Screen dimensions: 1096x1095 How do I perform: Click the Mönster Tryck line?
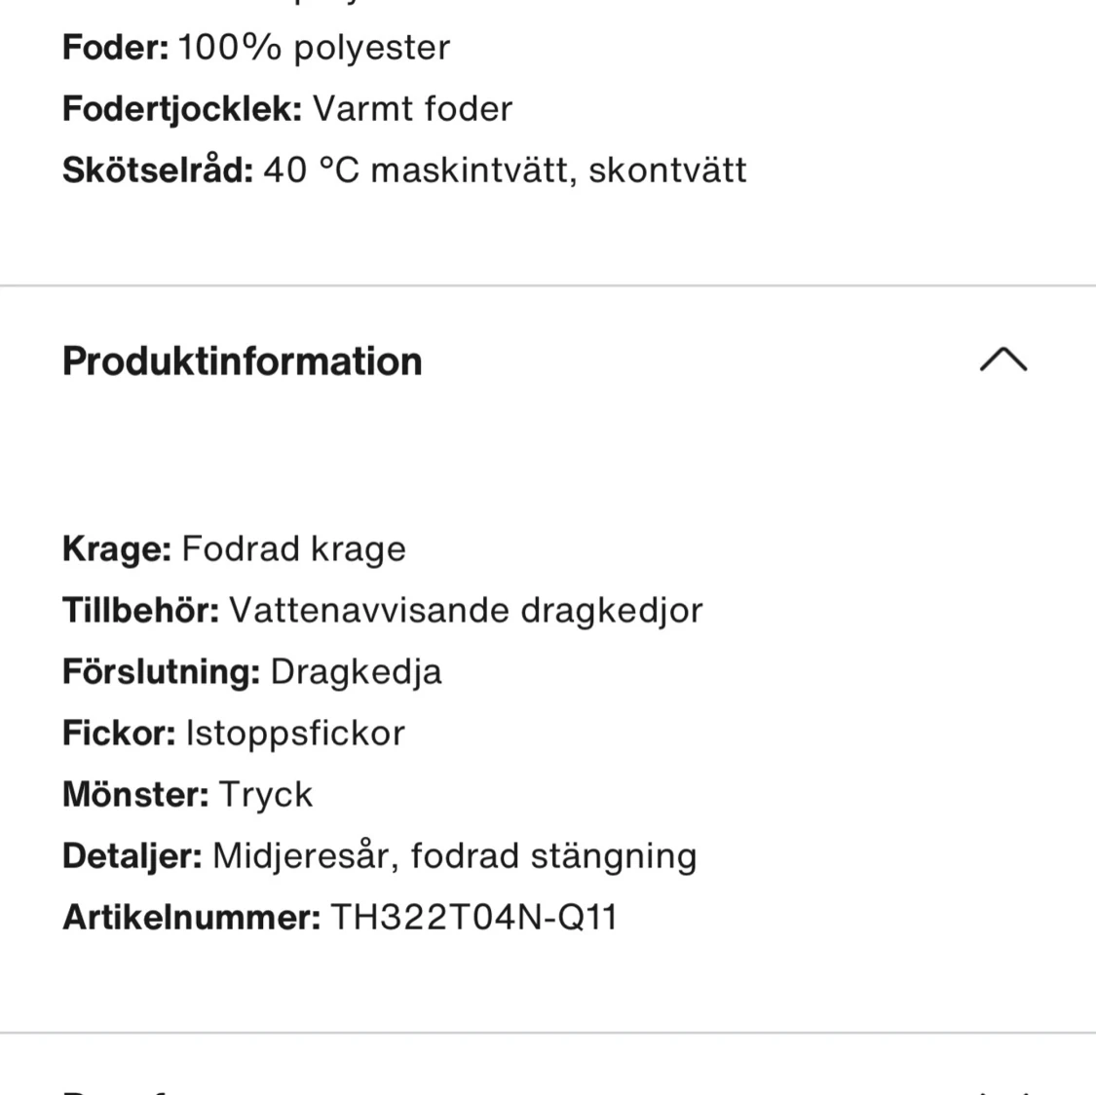click(188, 795)
